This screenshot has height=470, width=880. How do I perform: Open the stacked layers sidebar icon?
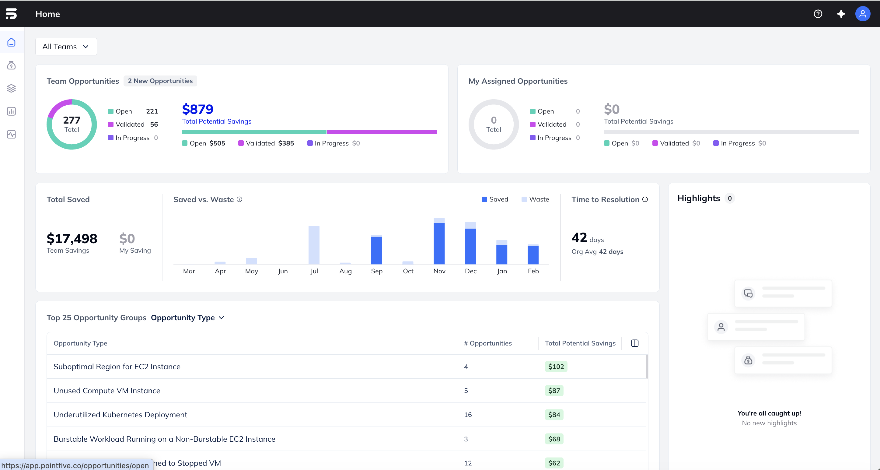[12, 88]
